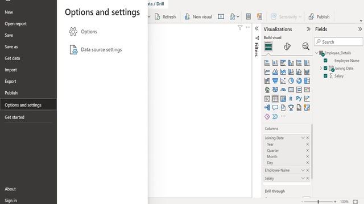Click the Publish button in the ribbon
This screenshot has width=364, height=204.
point(319,16)
